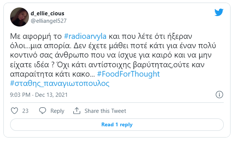
Task: Select Share this Tweet text
Action: pyautogui.click(x=105, y=111)
